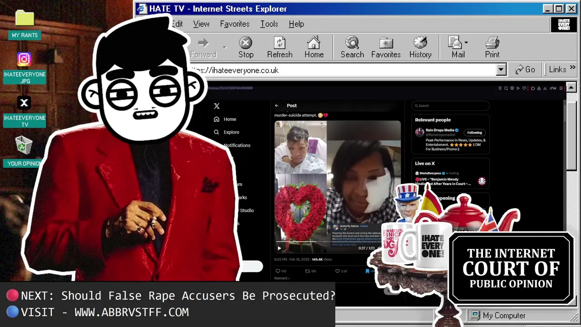Open the Relevant replies sort dropdown
The height and width of the screenshot is (327, 581).
pyautogui.click(x=282, y=278)
